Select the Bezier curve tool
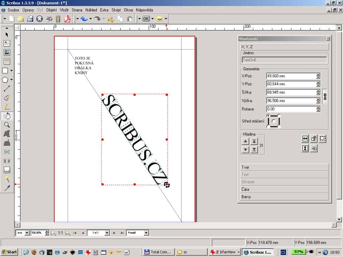This screenshot has width=343, height=257. (x=7, y=98)
